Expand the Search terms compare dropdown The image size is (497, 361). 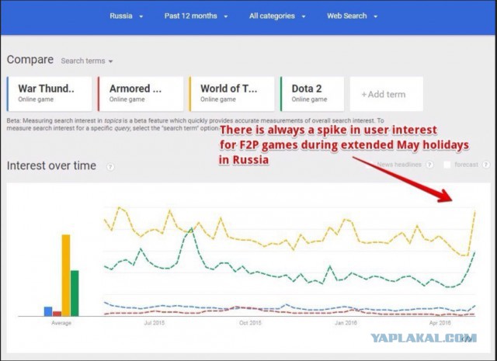(87, 61)
